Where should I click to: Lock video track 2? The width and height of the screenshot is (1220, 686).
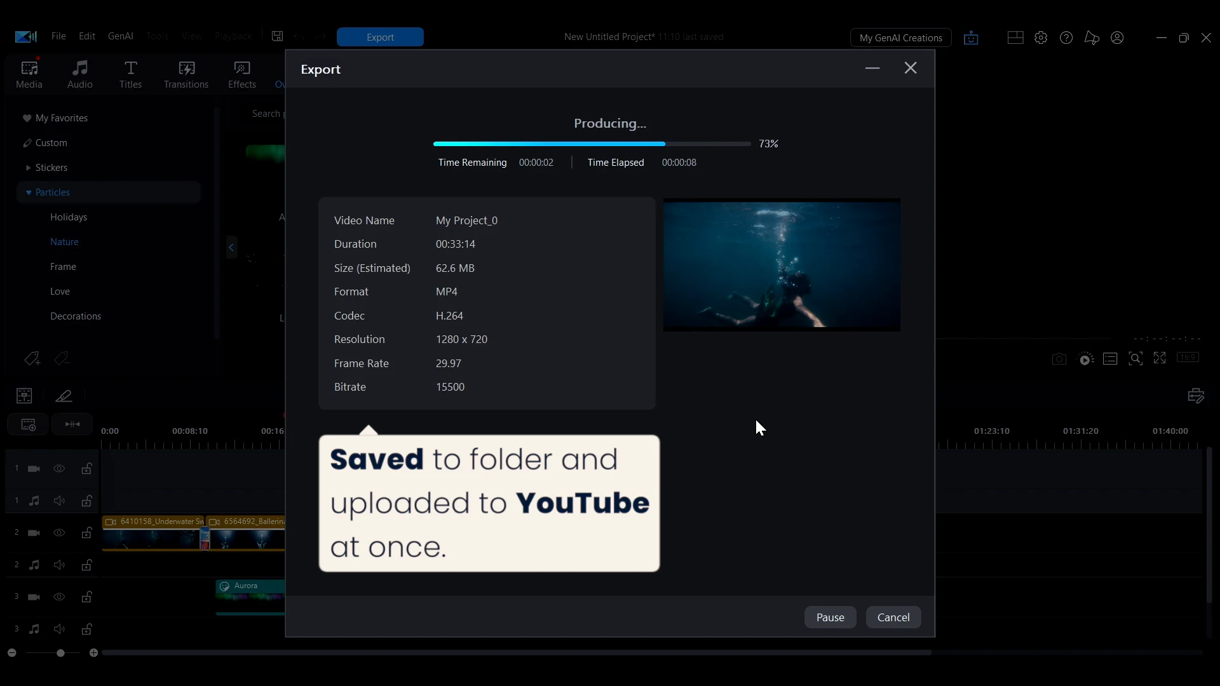pos(86,533)
